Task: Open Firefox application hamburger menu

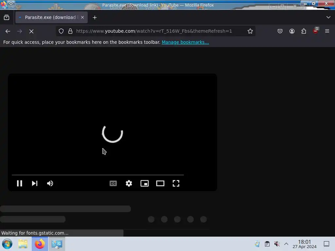Action: [327, 31]
